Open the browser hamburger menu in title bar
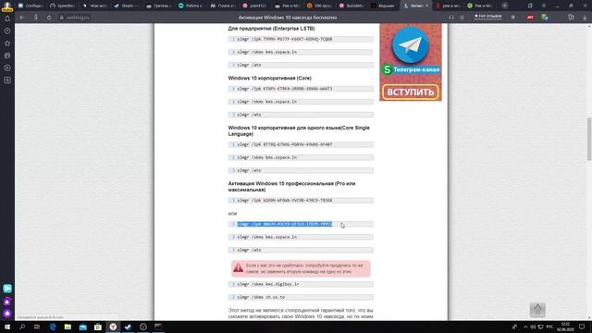Image resolution: width=592 pixels, height=333 pixels. 544,6
